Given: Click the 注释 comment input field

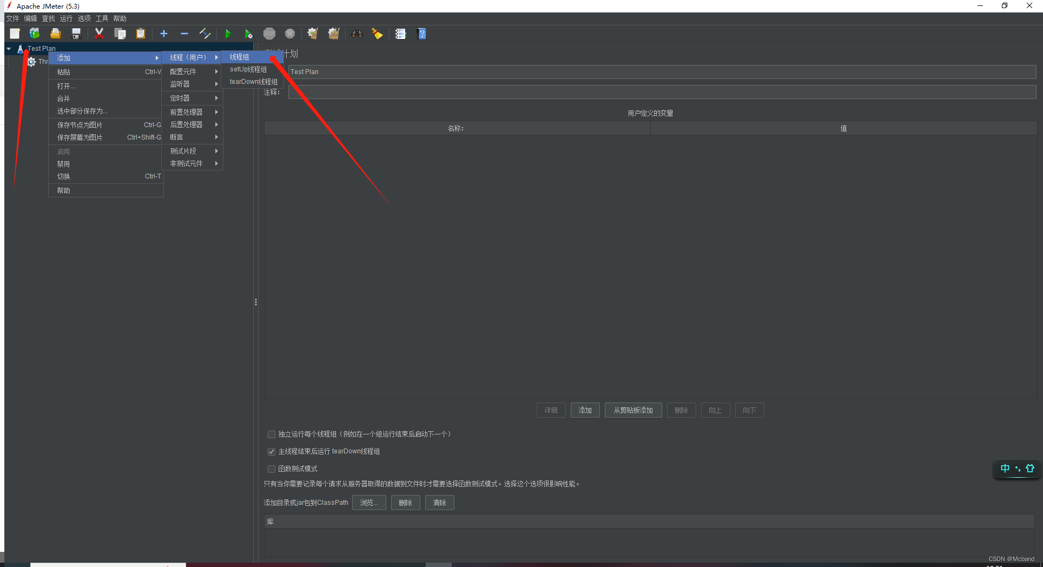Looking at the screenshot, I should [662, 92].
